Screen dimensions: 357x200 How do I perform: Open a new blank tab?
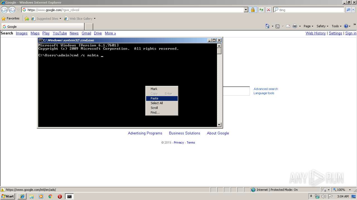89,26
